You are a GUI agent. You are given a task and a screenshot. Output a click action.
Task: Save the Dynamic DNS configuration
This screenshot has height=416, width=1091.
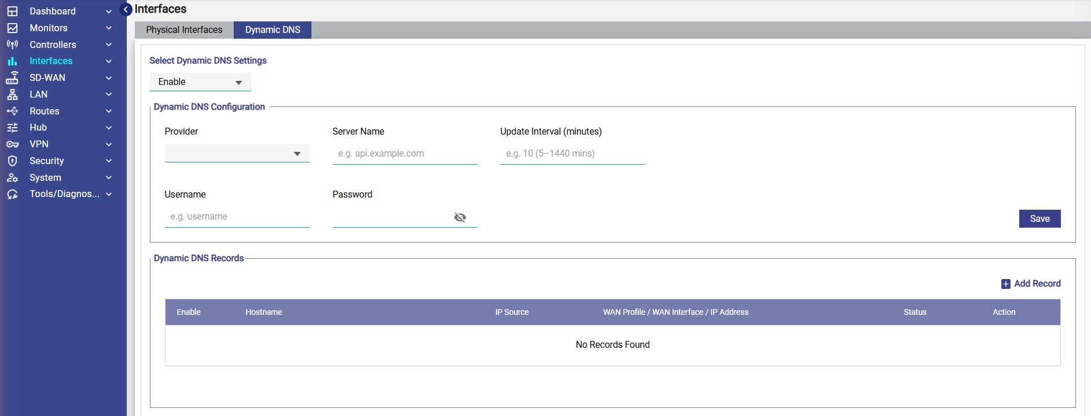click(1039, 218)
